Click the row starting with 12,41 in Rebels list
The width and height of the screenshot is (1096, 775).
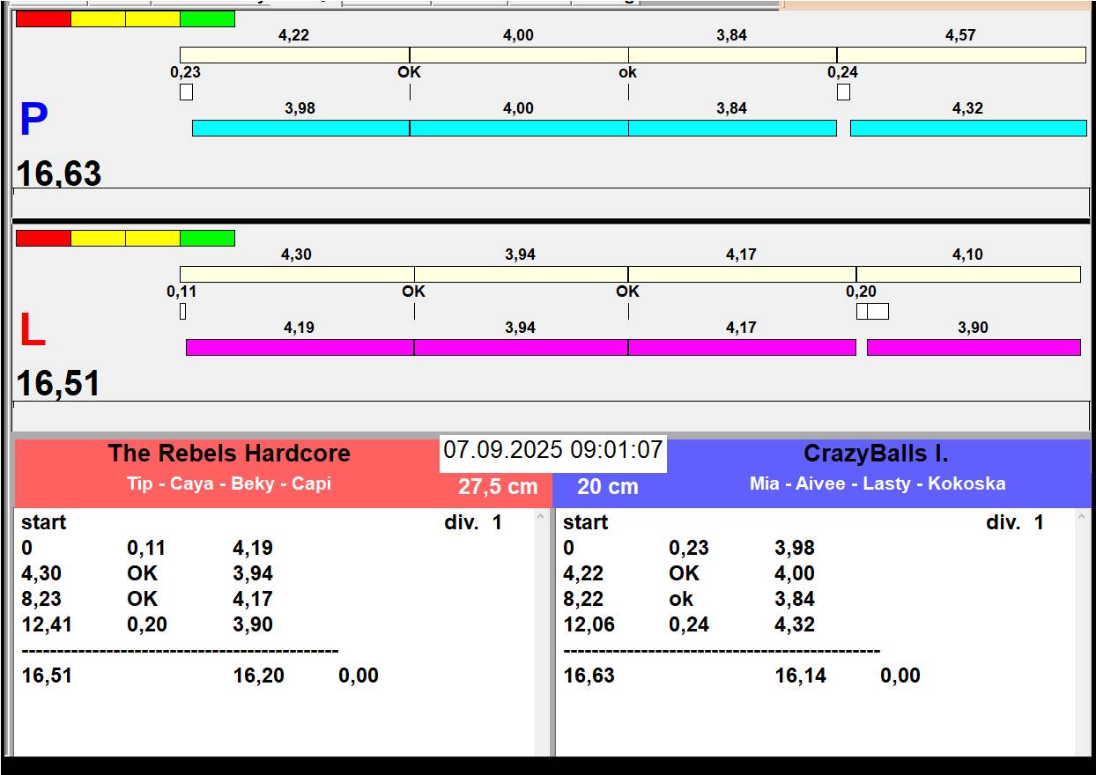(147, 624)
